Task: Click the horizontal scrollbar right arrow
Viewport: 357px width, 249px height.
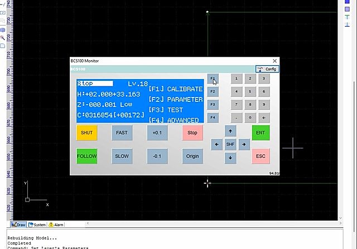Action: click(x=341, y=223)
